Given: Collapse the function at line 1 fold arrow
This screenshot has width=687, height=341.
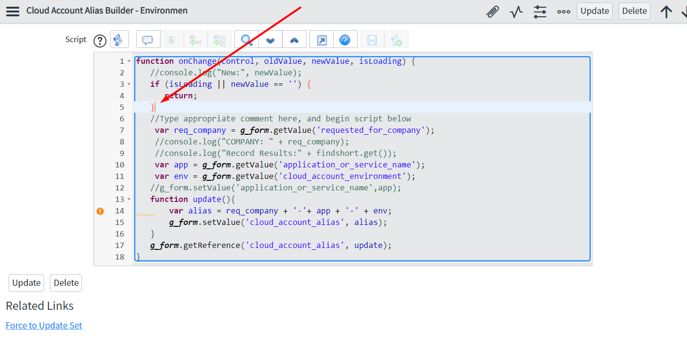Looking at the screenshot, I should pos(128,61).
